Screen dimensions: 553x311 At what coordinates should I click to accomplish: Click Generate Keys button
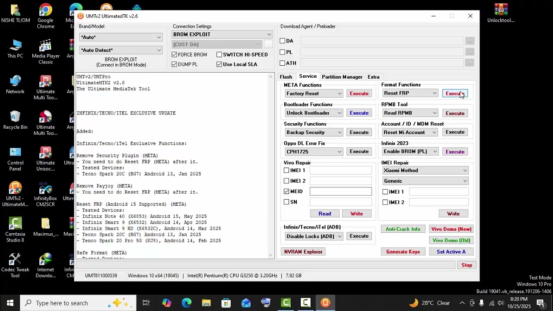(x=403, y=252)
